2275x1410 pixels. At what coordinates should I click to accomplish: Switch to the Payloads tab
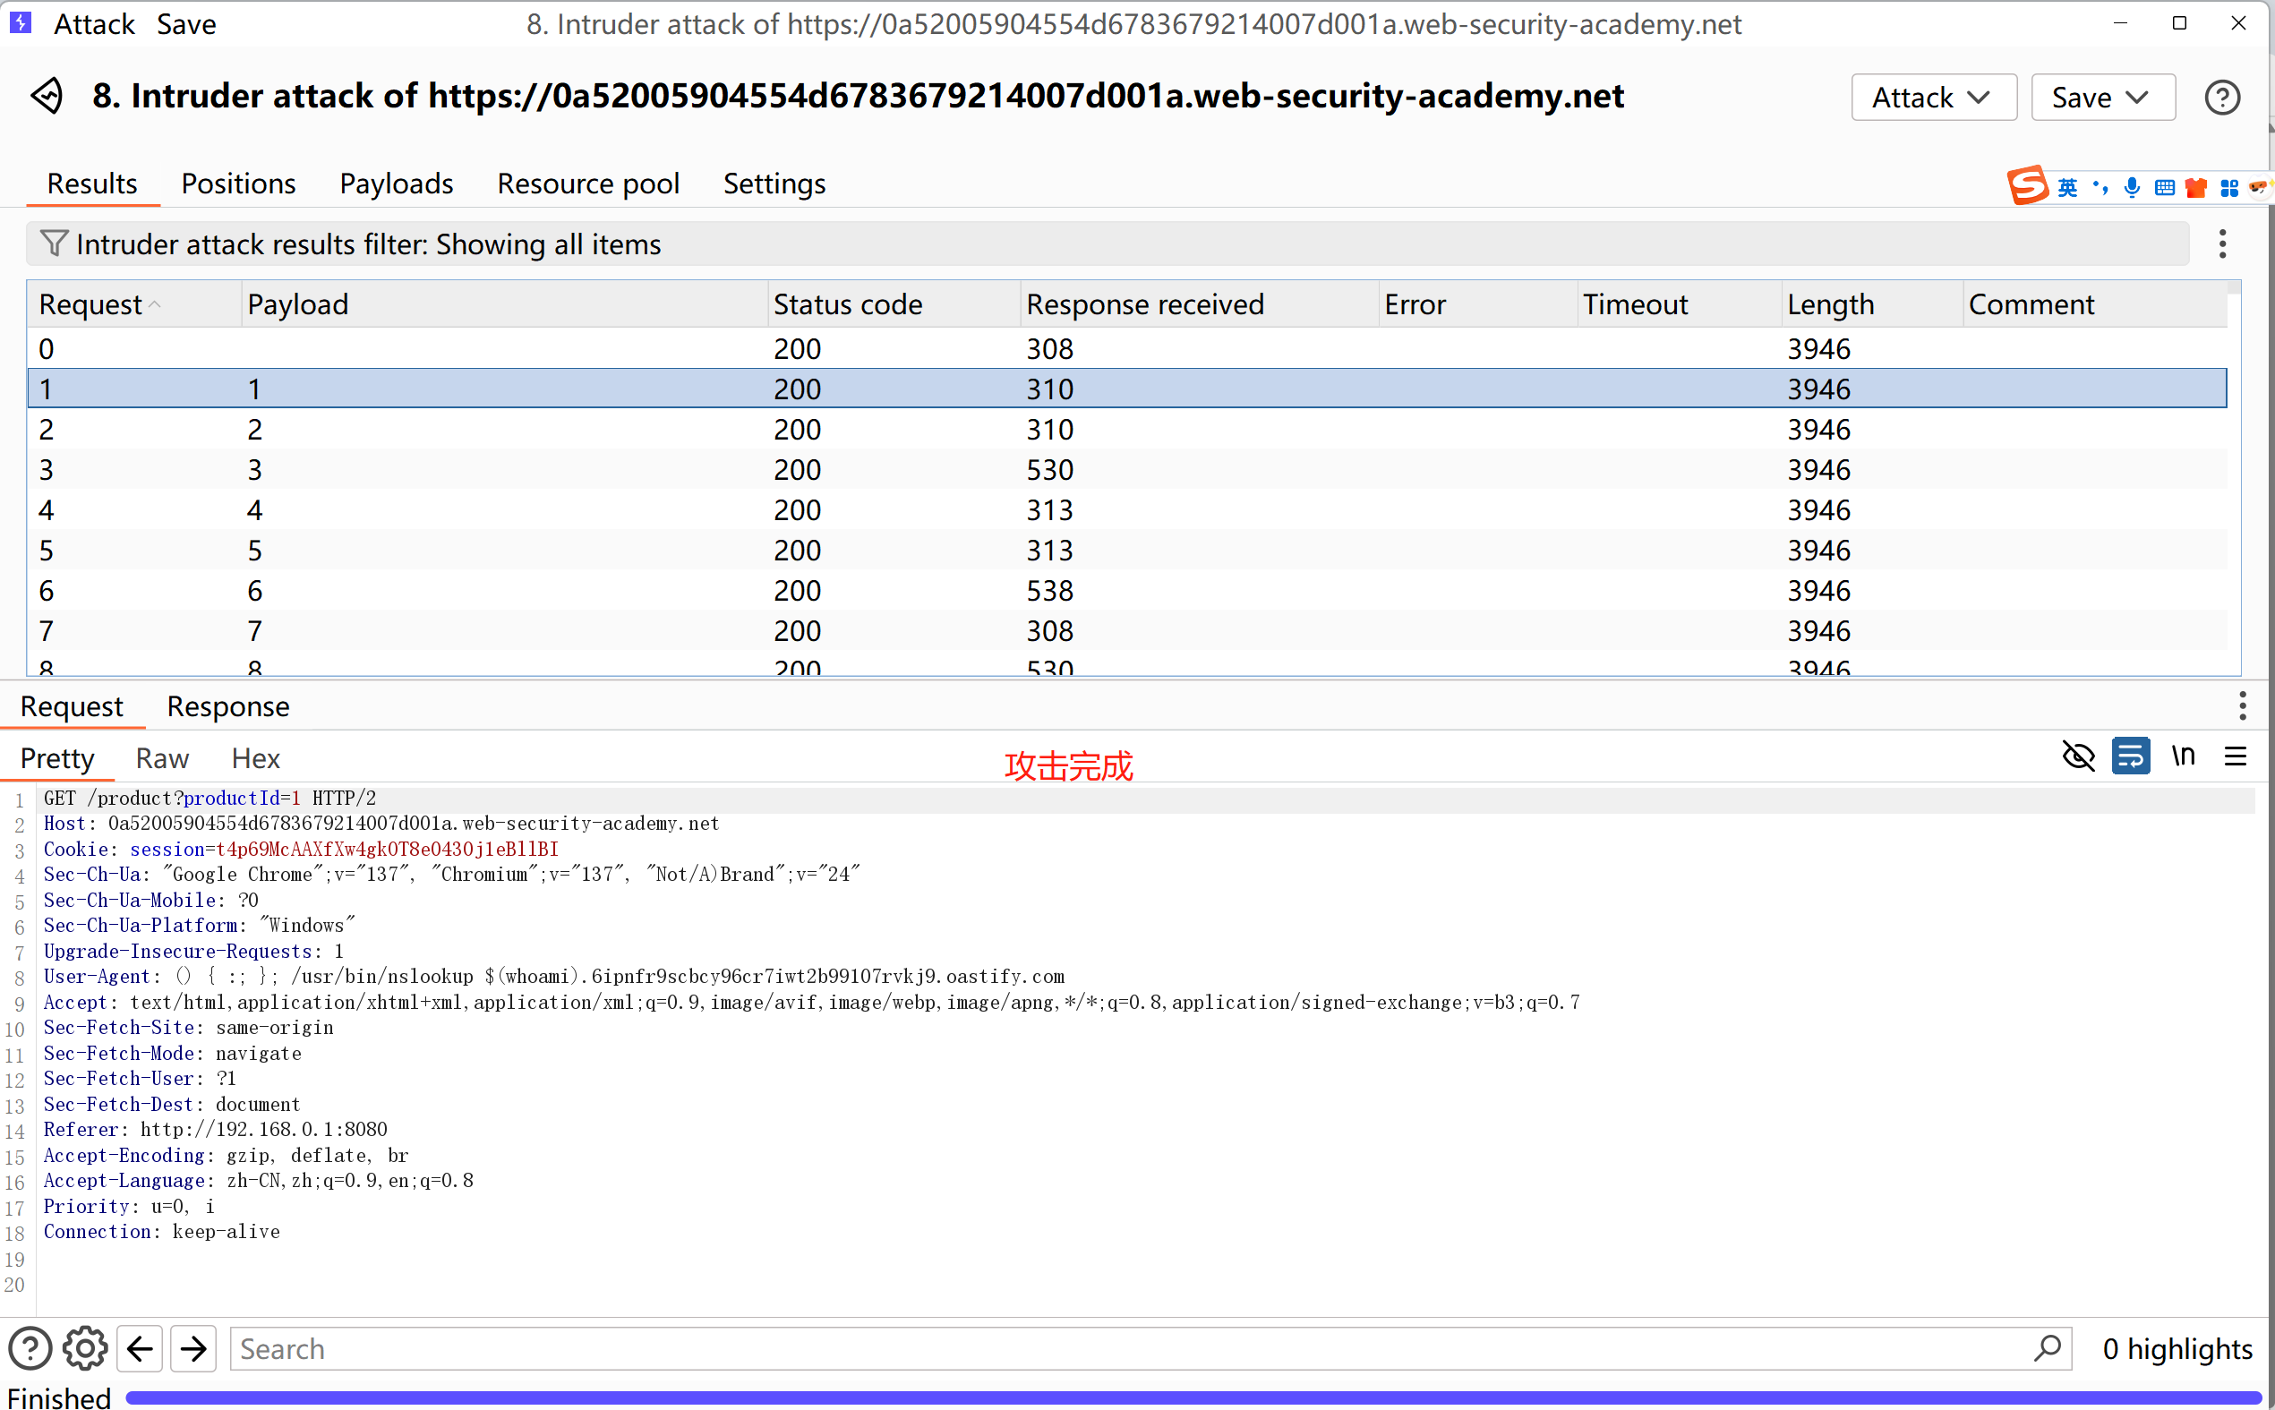(x=397, y=184)
